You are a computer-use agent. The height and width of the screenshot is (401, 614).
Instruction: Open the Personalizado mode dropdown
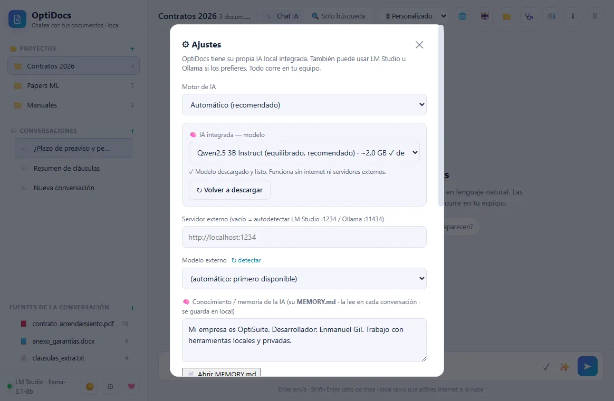pyautogui.click(x=415, y=16)
